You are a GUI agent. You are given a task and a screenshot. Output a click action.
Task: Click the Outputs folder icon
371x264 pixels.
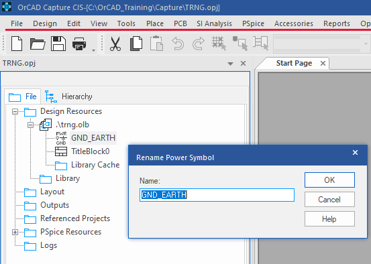point(30,206)
